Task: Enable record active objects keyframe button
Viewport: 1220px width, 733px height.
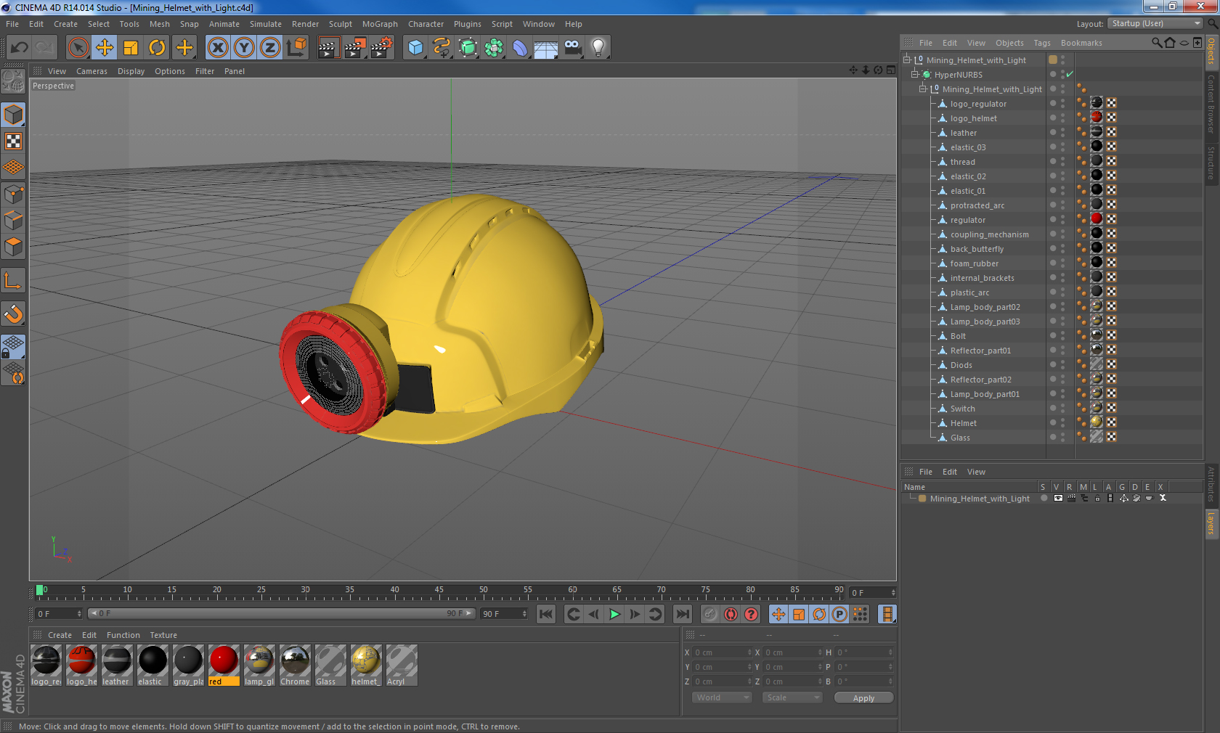Action: [x=710, y=614]
